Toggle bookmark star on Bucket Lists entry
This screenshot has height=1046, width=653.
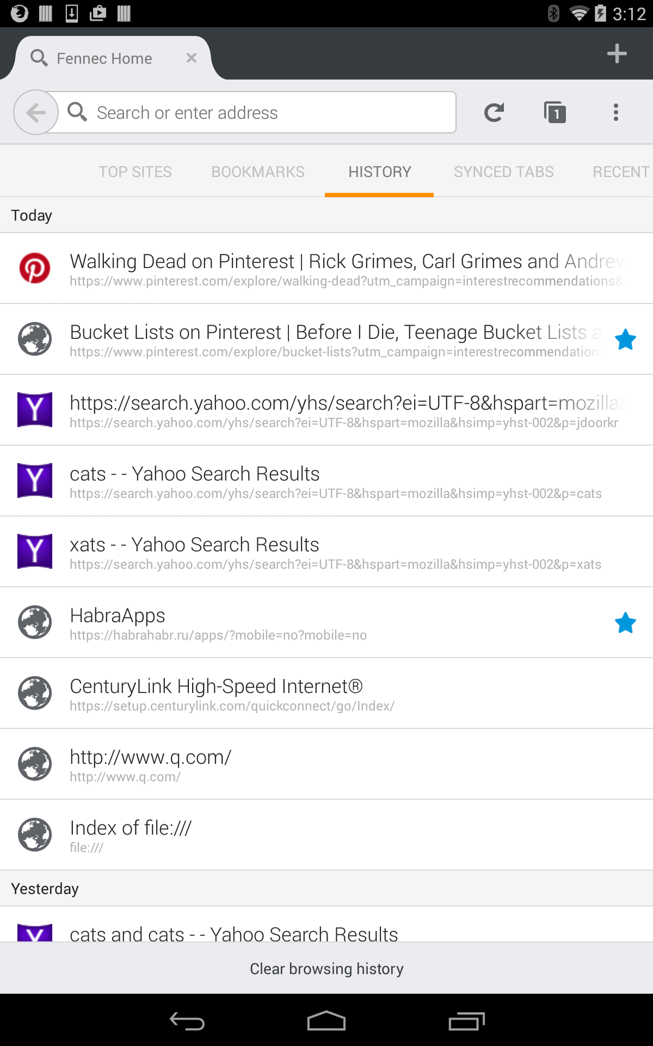[x=625, y=339]
